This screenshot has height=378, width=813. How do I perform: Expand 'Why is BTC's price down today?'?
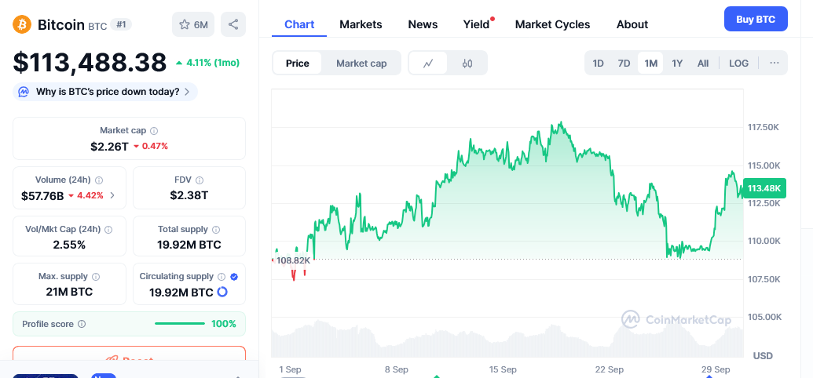pos(106,92)
